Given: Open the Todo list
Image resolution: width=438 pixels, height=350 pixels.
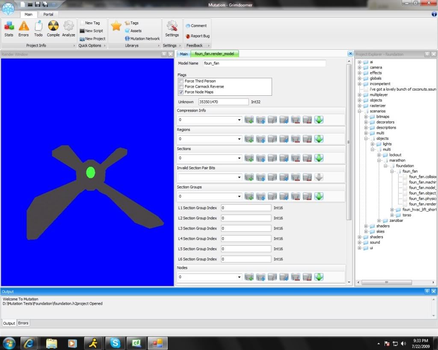Looking at the screenshot, I should click(38, 29).
